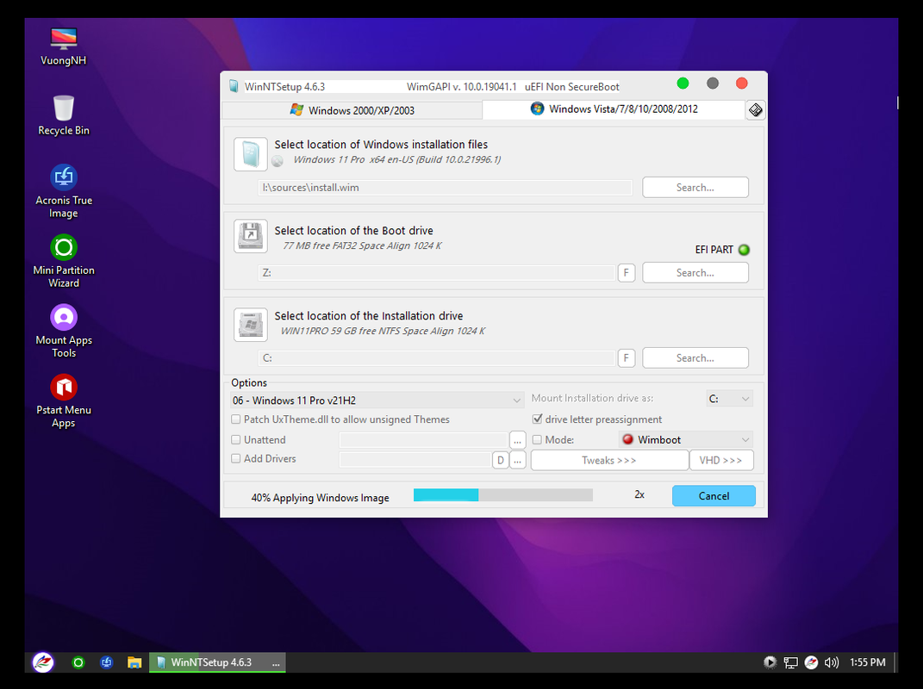The width and height of the screenshot is (923, 689).
Task: Cancel the image applying process
Action: (x=714, y=495)
